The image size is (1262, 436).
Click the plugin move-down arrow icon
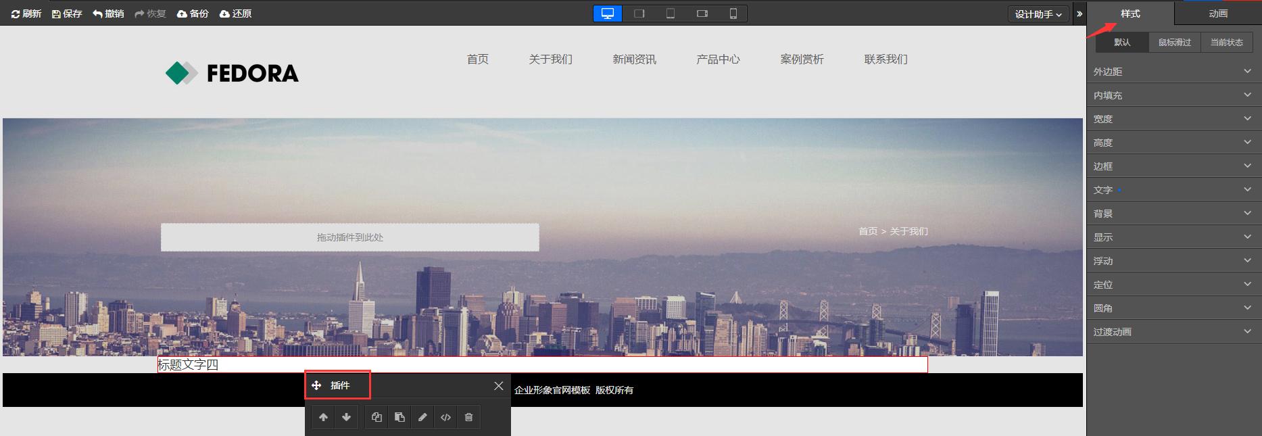[346, 417]
